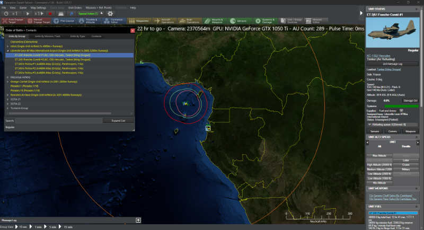
Task: Expand the SOTA 22 group
Action: pyautogui.click(x=8, y=104)
